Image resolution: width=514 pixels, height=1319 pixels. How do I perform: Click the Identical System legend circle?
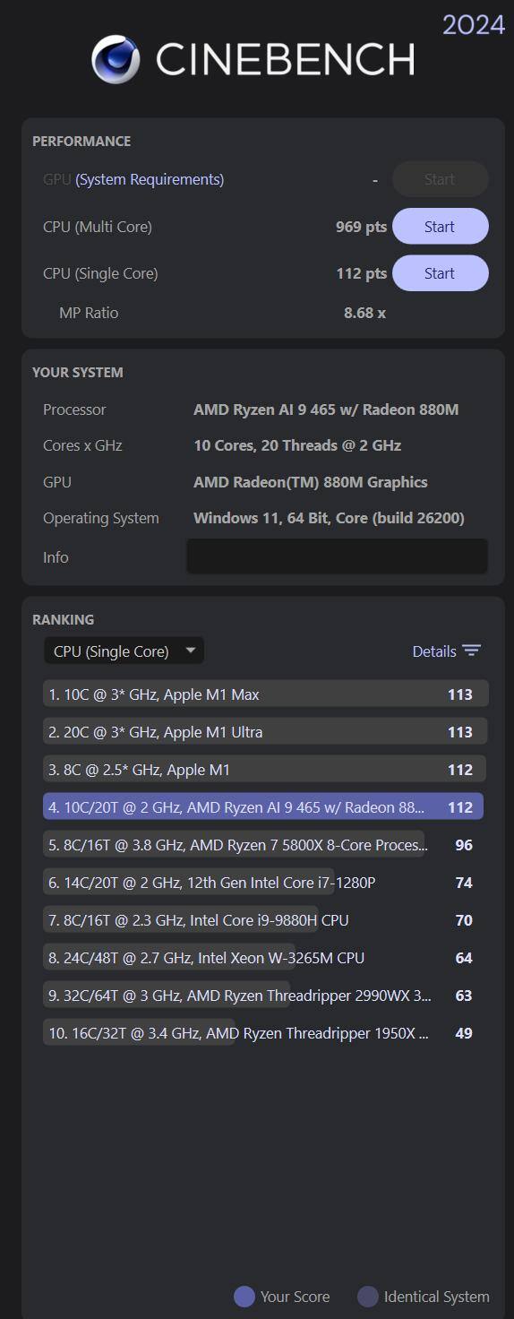[x=368, y=1297]
